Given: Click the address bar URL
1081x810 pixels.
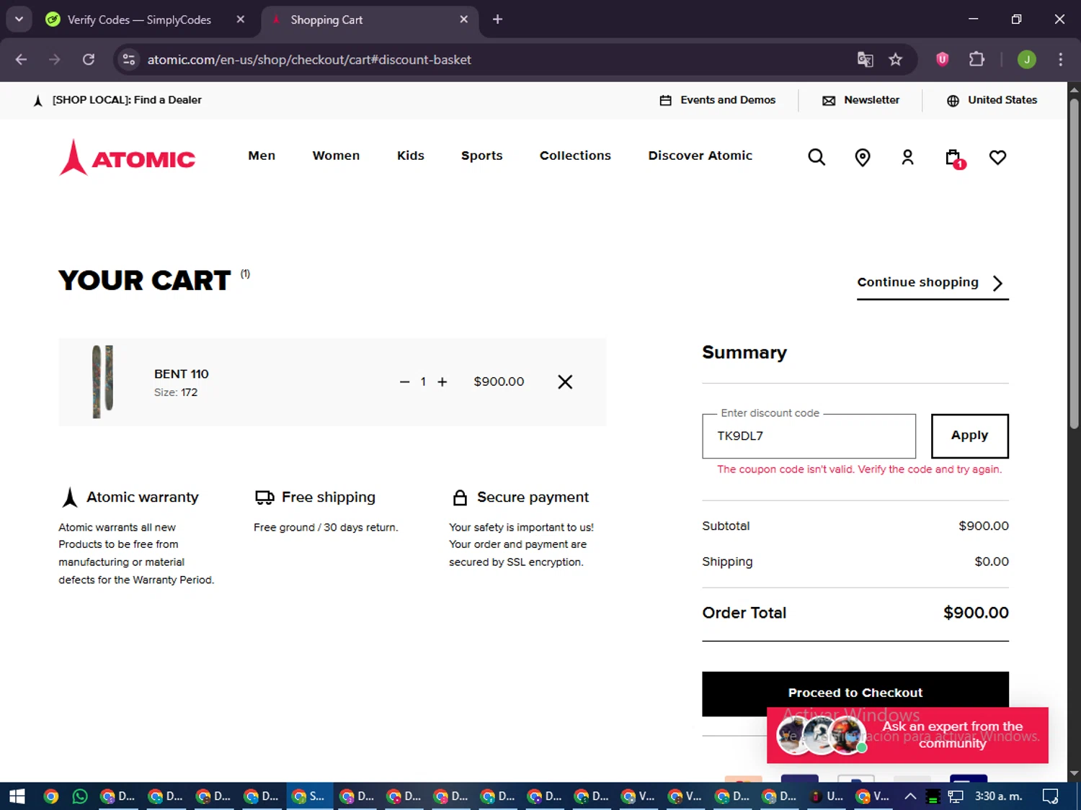Looking at the screenshot, I should tap(309, 60).
